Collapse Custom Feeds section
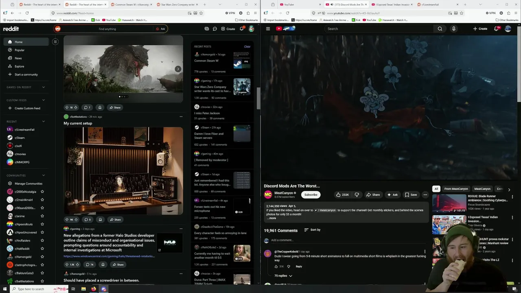Screen dimensions: 521x293 pyautogui.click(x=44, y=100)
